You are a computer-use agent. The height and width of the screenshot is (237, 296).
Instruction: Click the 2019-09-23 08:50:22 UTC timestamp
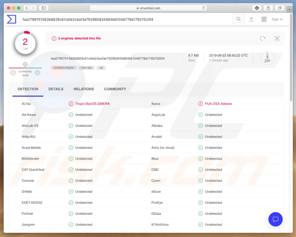pos(228,56)
